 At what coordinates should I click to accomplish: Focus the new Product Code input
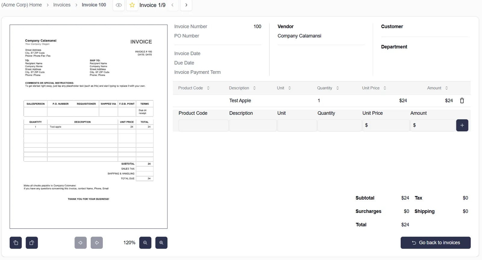203,125
